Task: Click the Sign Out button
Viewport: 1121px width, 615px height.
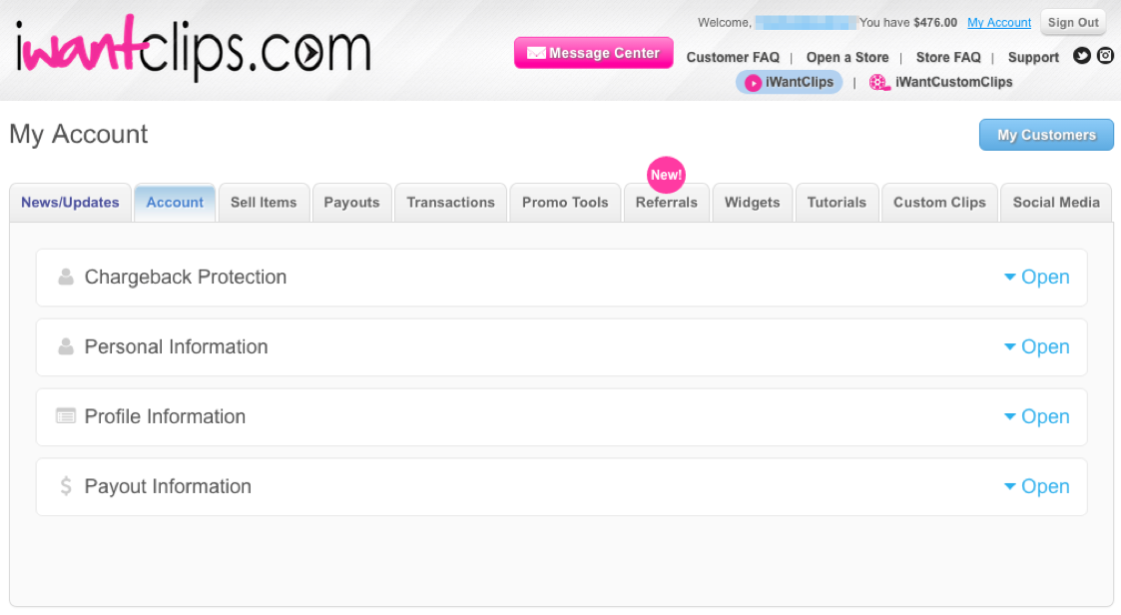Action: (x=1073, y=22)
